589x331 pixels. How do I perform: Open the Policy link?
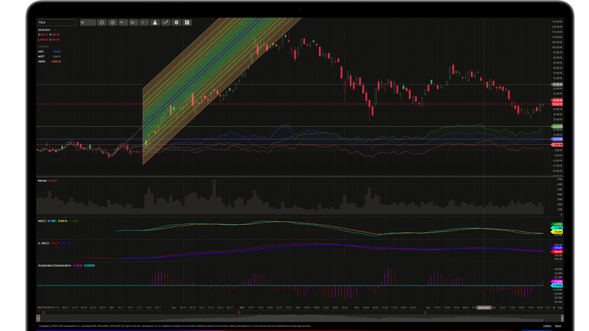[547, 326]
